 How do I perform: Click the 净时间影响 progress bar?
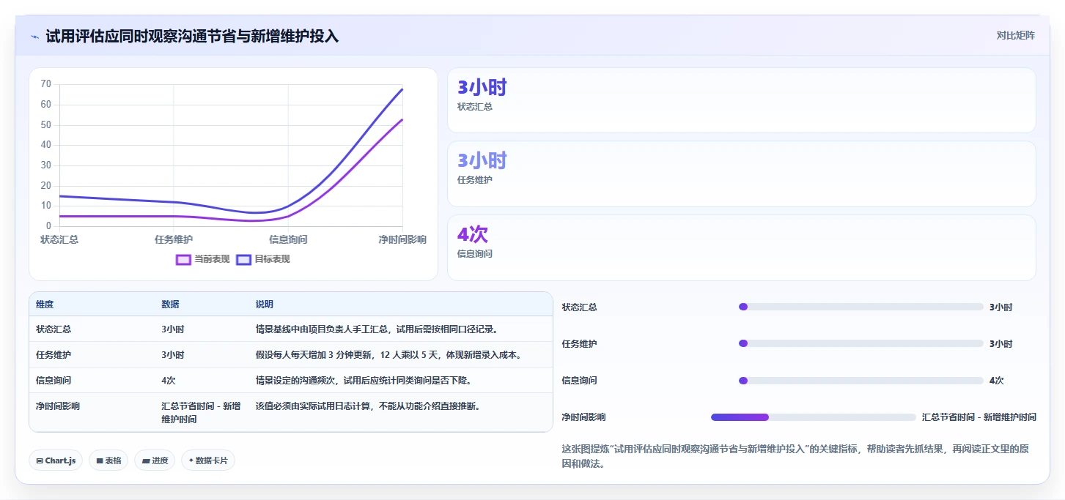click(x=814, y=417)
